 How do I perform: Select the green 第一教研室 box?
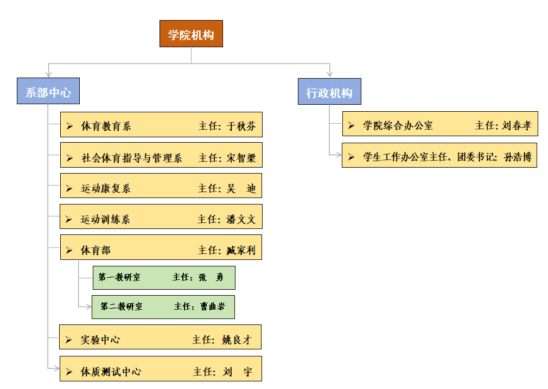coord(163,277)
